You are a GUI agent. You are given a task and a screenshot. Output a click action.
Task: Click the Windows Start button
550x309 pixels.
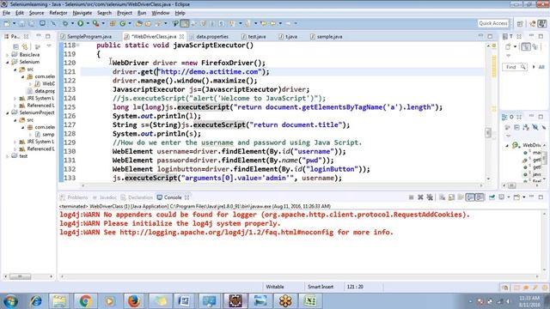coord(10,301)
